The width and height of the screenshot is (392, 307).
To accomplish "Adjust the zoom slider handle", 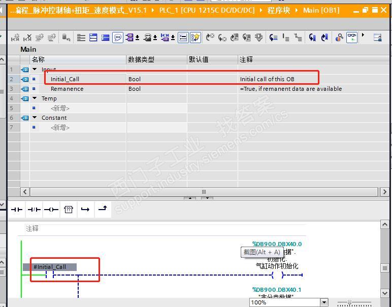I will click(349, 302).
